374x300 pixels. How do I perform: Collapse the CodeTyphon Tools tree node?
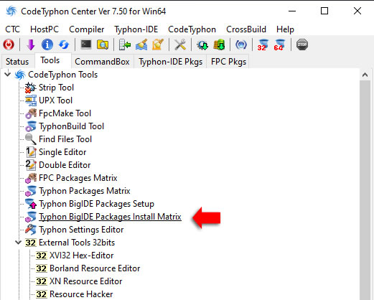pyautogui.click(x=8, y=74)
